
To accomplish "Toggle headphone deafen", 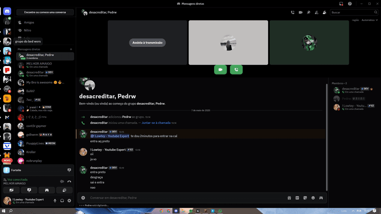I will 62,200.
